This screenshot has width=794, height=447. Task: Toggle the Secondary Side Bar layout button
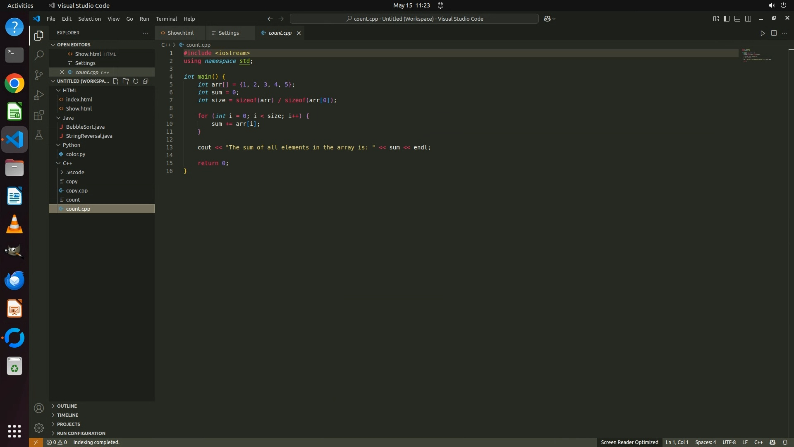pyautogui.click(x=748, y=19)
